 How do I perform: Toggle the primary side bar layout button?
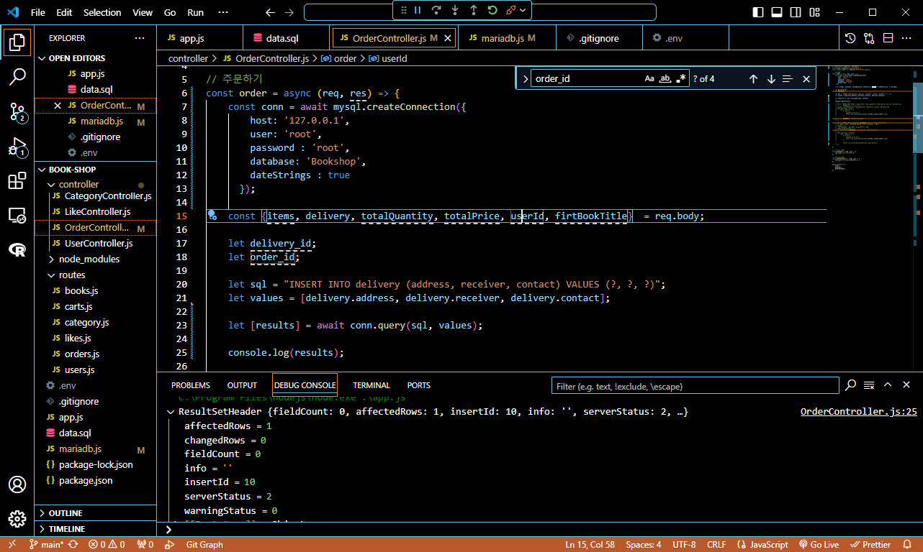coord(758,12)
